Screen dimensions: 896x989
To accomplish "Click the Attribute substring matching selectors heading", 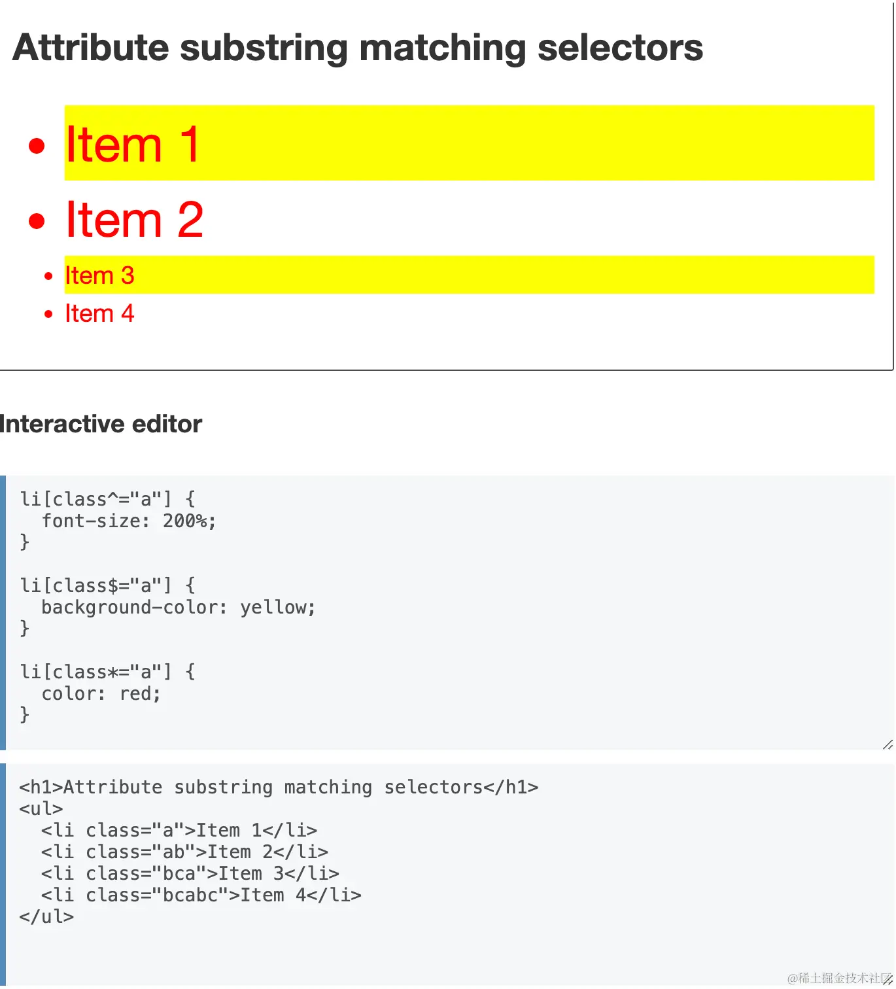I will tap(358, 48).
